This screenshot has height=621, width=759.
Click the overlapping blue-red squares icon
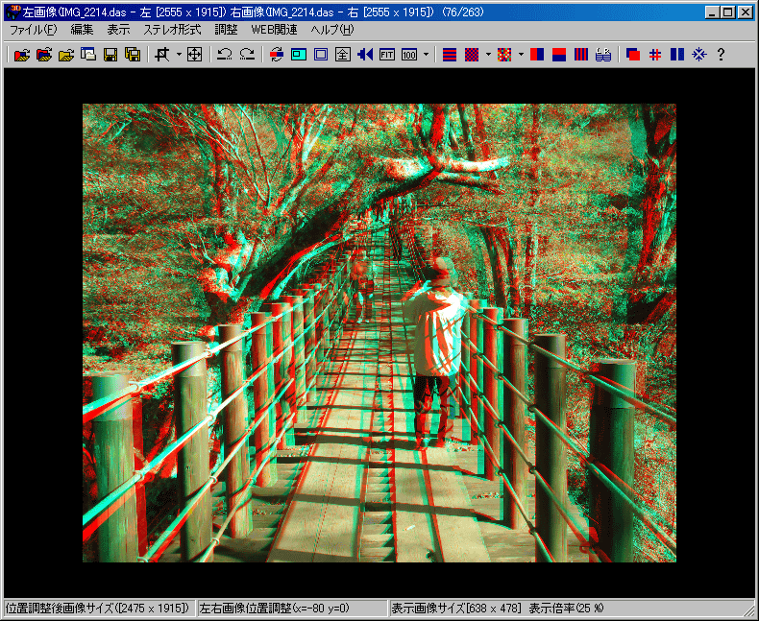point(633,55)
